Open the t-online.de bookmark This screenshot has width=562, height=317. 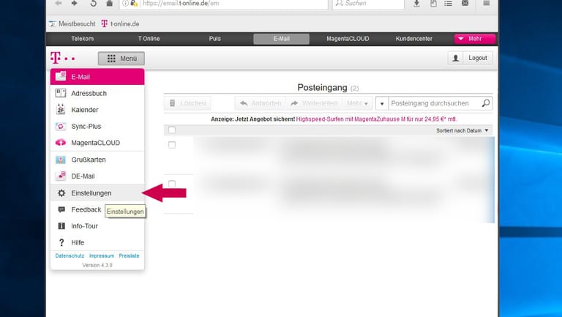[121, 23]
